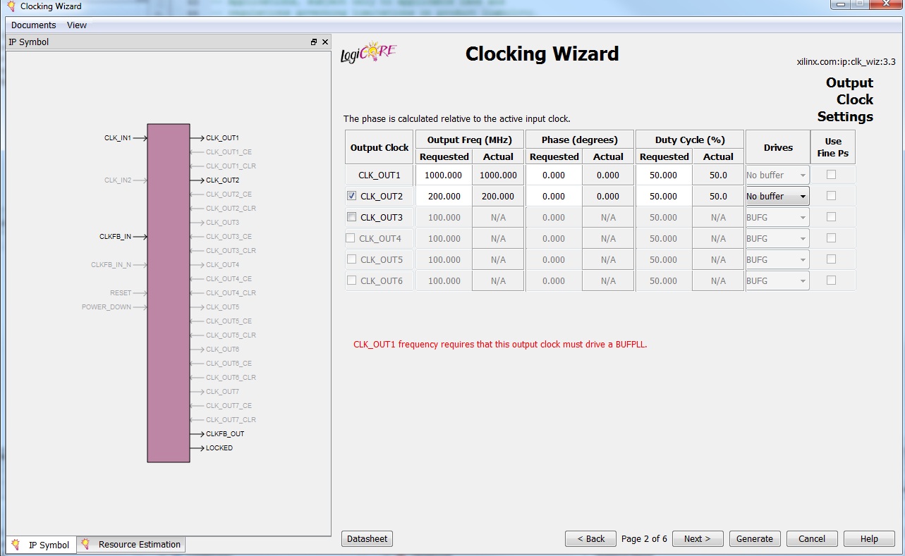Open the Documents menu

[32, 25]
